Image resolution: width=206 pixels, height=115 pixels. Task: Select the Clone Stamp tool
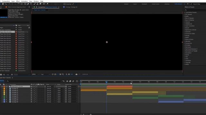point(37,4)
